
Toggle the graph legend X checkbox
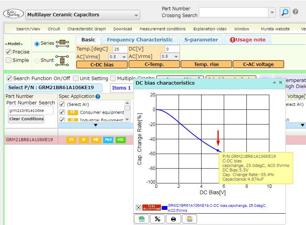point(138,208)
